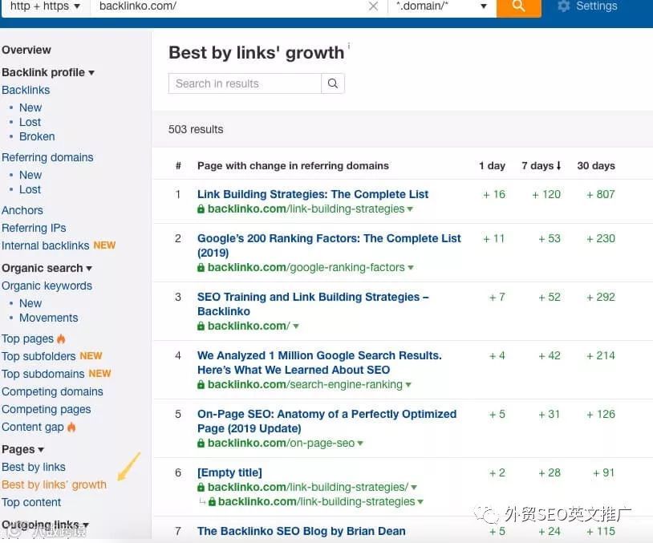Image resolution: width=653 pixels, height=543 pixels.
Task: Clear the backlinko.com URL with X icon
Action: (373, 6)
